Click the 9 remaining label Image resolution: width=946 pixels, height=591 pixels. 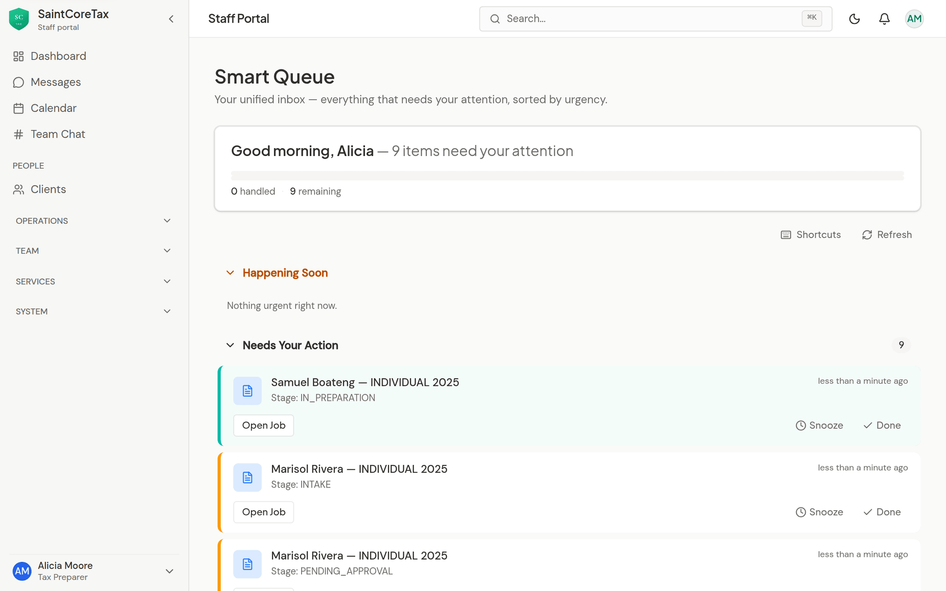pyautogui.click(x=315, y=191)
